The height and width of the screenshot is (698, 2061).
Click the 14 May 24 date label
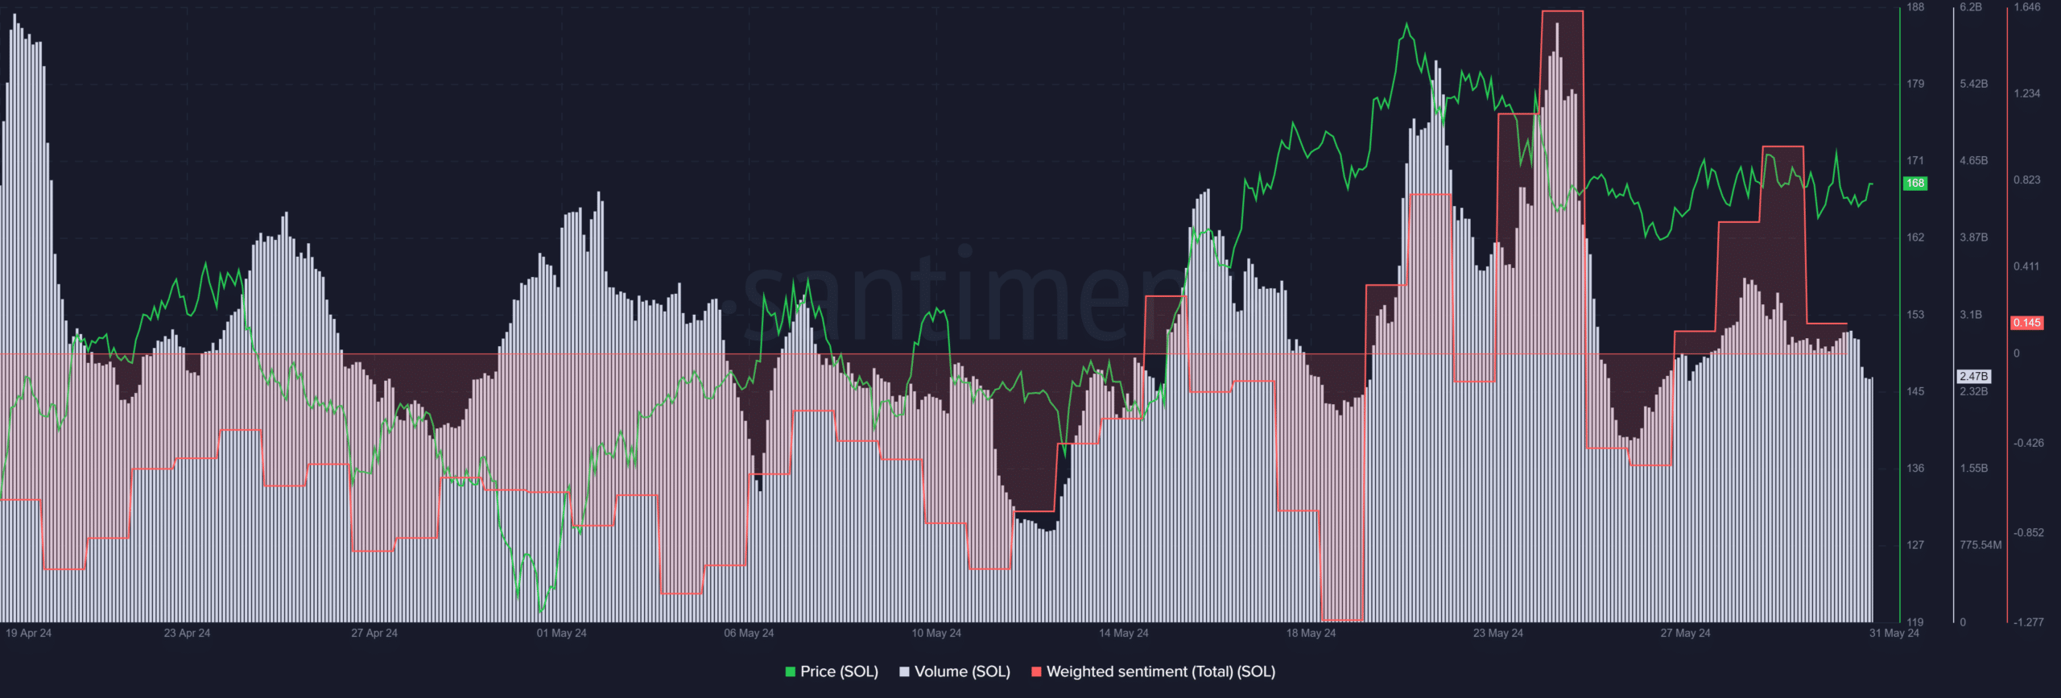point(1124,634)
